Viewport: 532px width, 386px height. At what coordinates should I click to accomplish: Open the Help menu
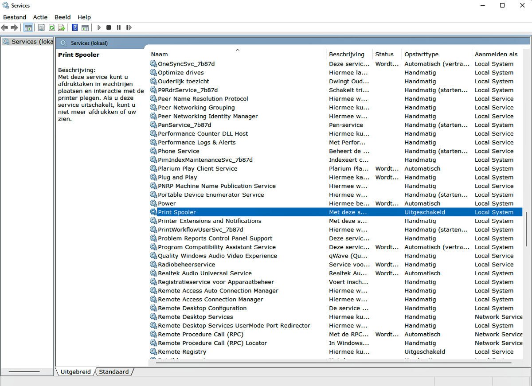pyautogui.click(x=84, y=17)
